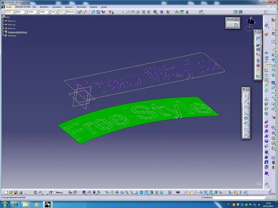Open the Guida menu
278x208 pixels.
point(104,7)
